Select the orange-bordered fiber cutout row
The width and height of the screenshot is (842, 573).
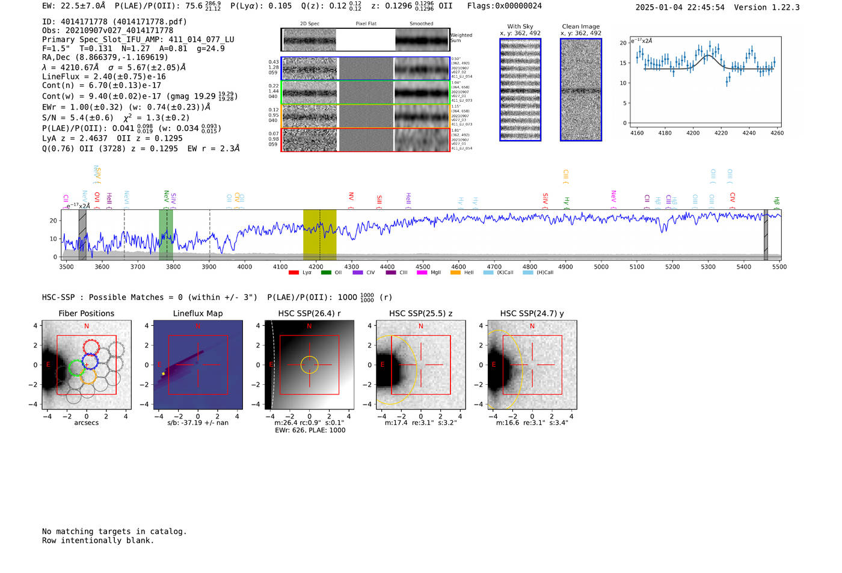coord(366,116)
